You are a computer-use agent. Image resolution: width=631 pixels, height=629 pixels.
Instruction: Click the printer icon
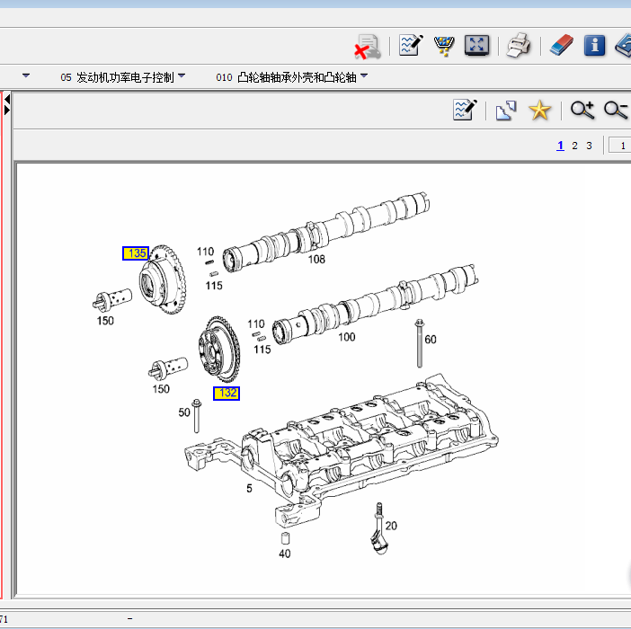[519, 46]
